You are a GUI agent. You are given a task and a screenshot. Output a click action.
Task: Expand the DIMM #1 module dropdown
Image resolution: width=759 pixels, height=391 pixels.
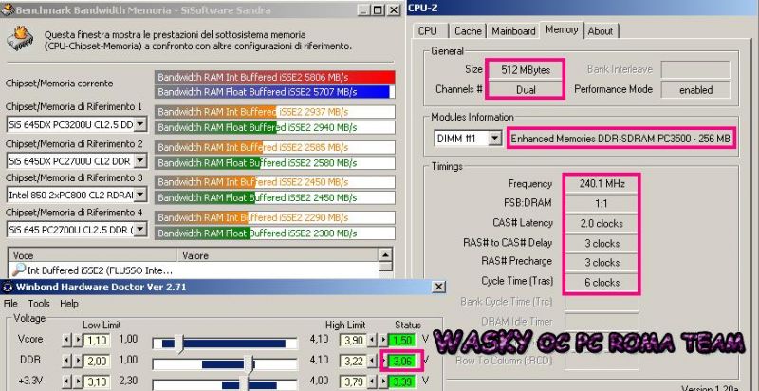click(494, 139)
